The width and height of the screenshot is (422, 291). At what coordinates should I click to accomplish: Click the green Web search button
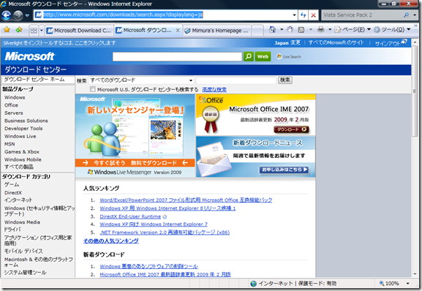pos(263,56)
